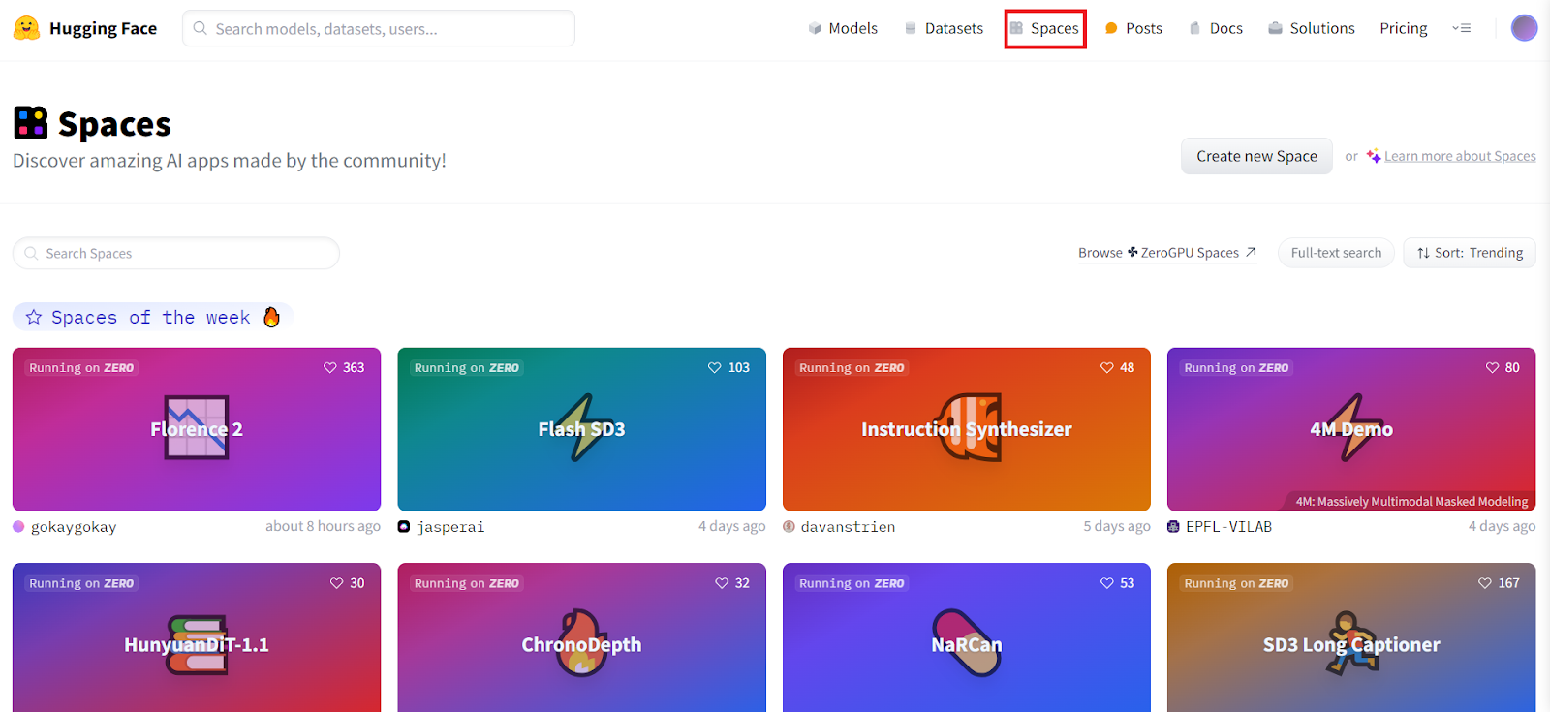Open the Solutions menu
The image size is (1550, 712).
tap(1312, 28)
